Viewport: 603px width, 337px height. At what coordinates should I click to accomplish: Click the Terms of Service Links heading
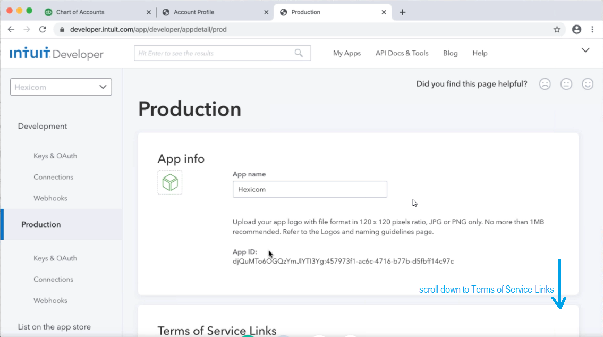click(x=217, y=331)
